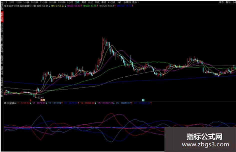Click the Y6: -30068.87 indicator value
Image resolution: width=236 pixels, height=152 pixels.
point(123,103)
